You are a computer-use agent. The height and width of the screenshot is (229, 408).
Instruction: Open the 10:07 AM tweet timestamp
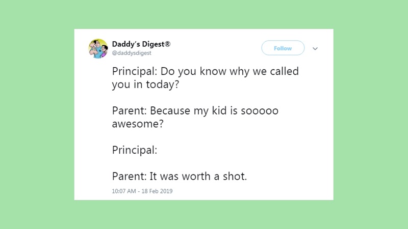[124, 191]
